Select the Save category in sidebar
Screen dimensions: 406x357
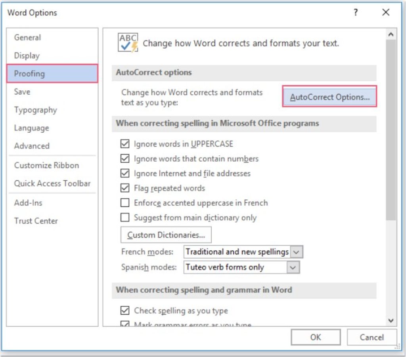[x=22, y=92]
